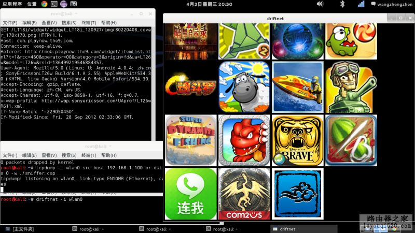The width and height of the screenshot is (415, 233).
Task: Click the blue tribal dragon stamp image
Action: 297,194
